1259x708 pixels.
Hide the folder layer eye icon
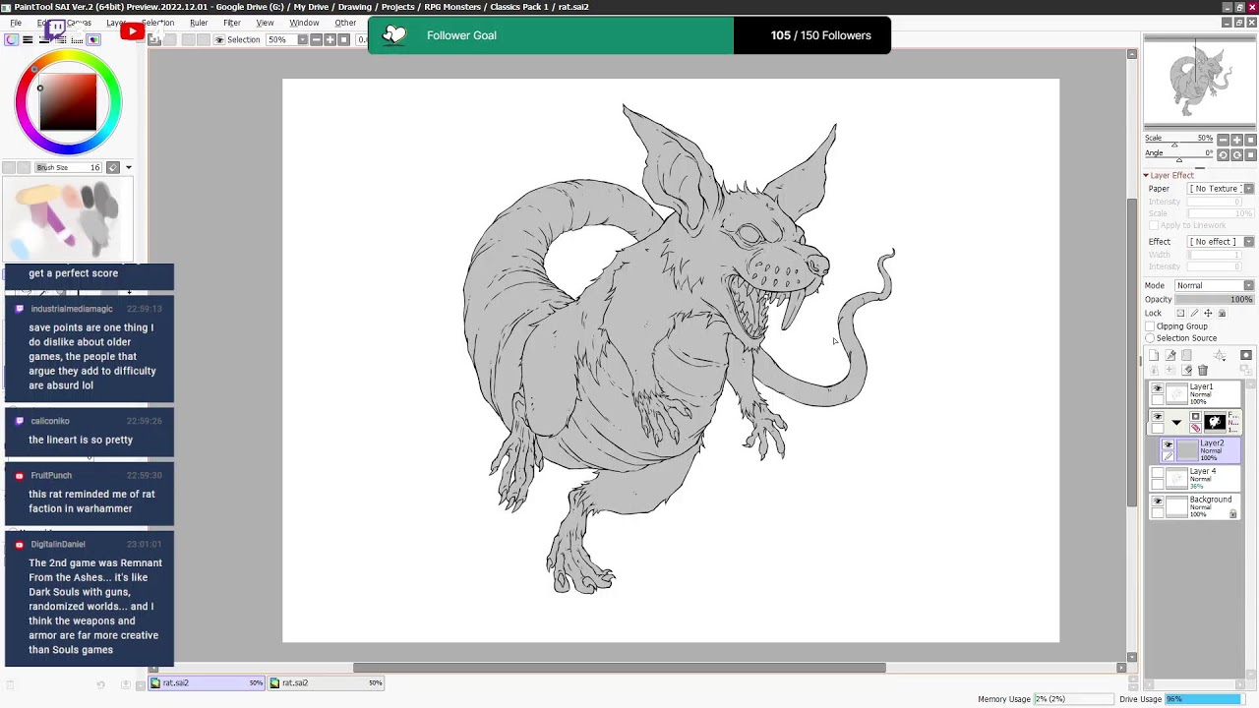click(x=1157, y=417)
